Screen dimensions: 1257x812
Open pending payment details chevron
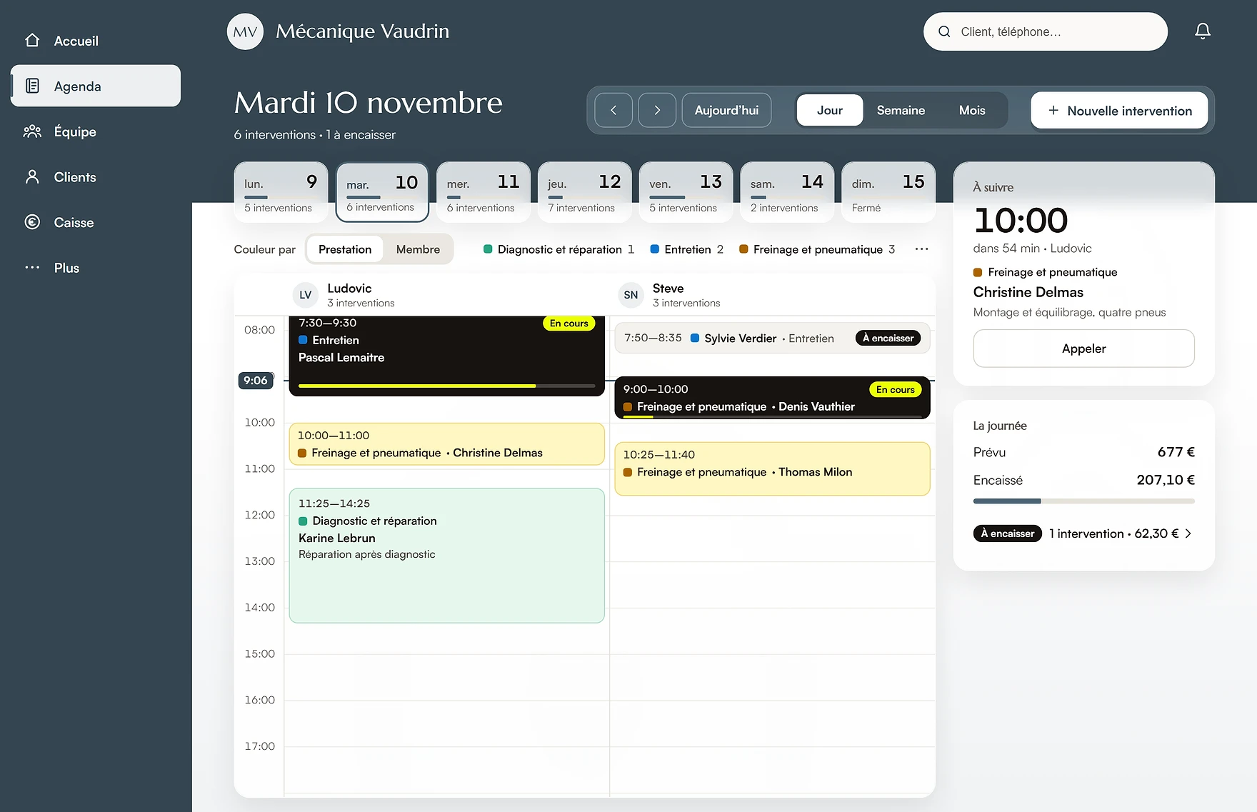click(x=1188, y=533)
